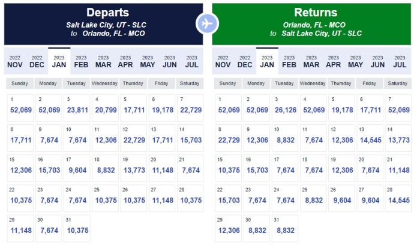
Task: Select JUL 2023 tab under Returns
Action: click(400, 61)
